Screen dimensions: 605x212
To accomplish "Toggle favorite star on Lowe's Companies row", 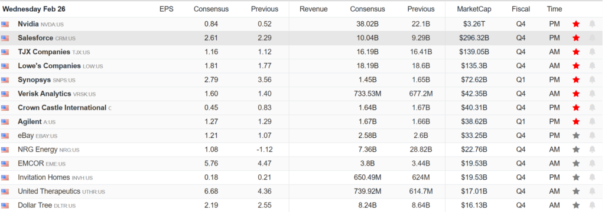I will click(576, 66).
